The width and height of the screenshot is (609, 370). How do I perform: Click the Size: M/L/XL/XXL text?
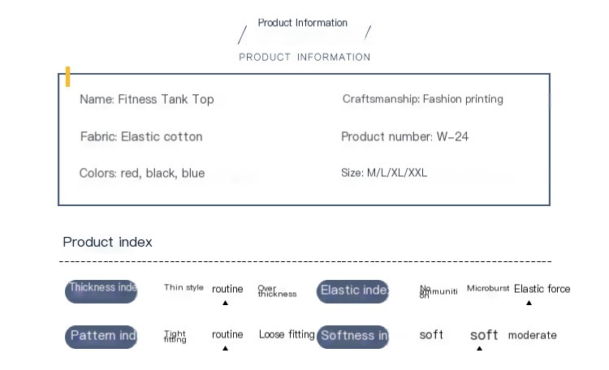(384, 173)
